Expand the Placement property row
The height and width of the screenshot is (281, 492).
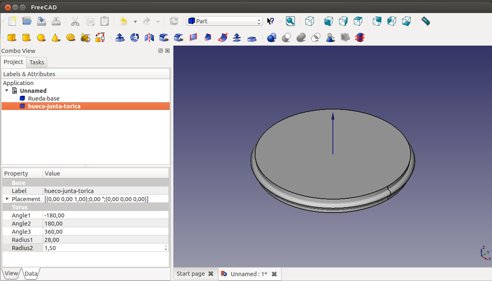[x=7, y=199]
